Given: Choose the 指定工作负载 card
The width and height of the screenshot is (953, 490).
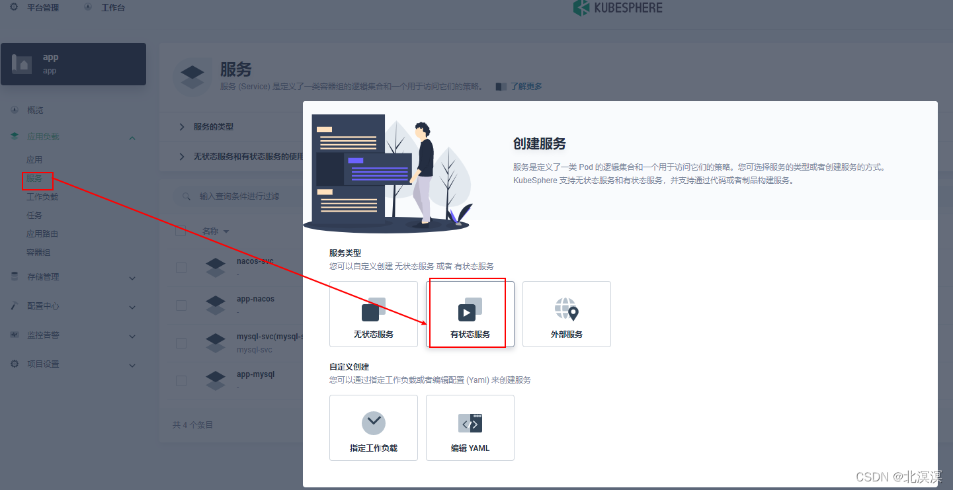Looking at the screenshot, I should 374,428.
